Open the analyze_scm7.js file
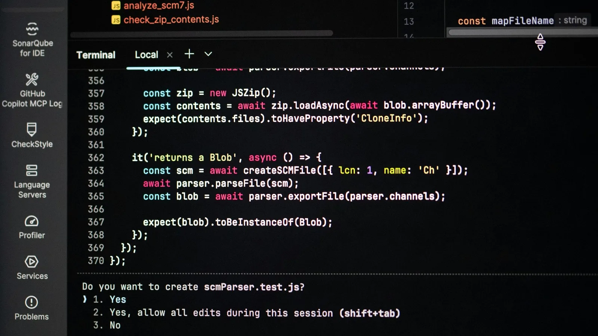Screen dimensions: 598x336 (159, 6)
